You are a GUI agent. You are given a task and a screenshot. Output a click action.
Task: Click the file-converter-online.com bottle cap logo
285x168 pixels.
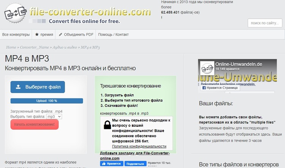16,13
